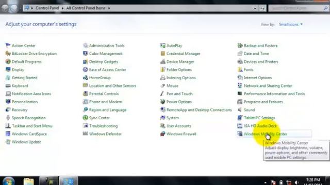This screenshot has width=330, height=185.
Task: Open Desktop Gadgets link
Action: click(104, 62)
